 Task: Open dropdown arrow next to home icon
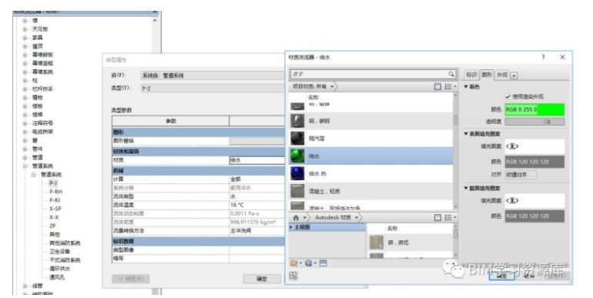pyautogui.click(x=304, y=218)
